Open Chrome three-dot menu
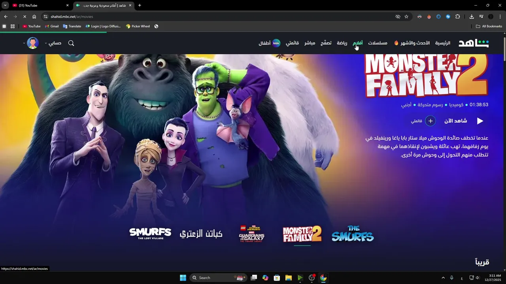Image resolution: width=506 pixels, height=284 pixels. [x=500, y=17]
